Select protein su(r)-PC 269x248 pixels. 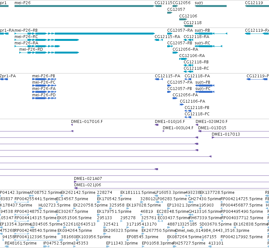click(x=205, y=92)
